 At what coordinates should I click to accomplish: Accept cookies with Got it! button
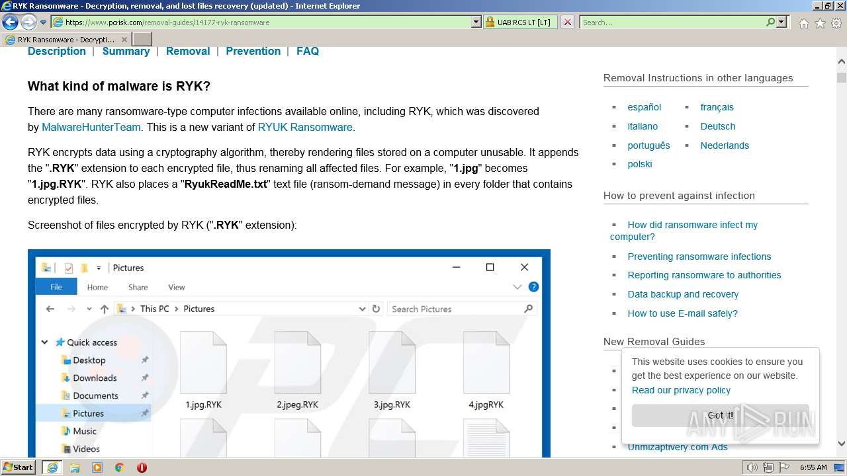[x=720, y=415]
